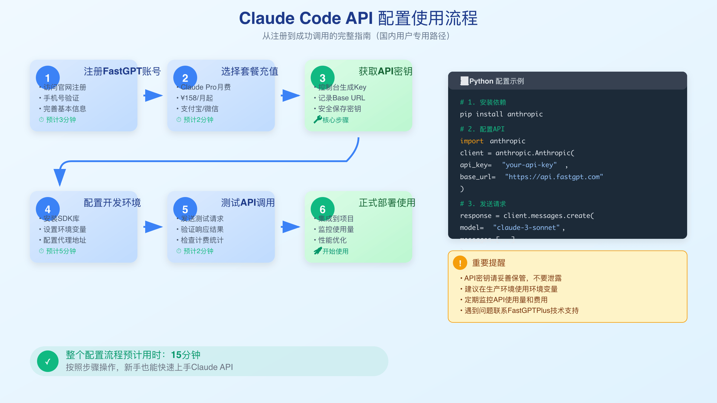This screenshot has height=403, width=717.
Task: Click the "your-api-key" string
Action: click(x=529, y=165)
